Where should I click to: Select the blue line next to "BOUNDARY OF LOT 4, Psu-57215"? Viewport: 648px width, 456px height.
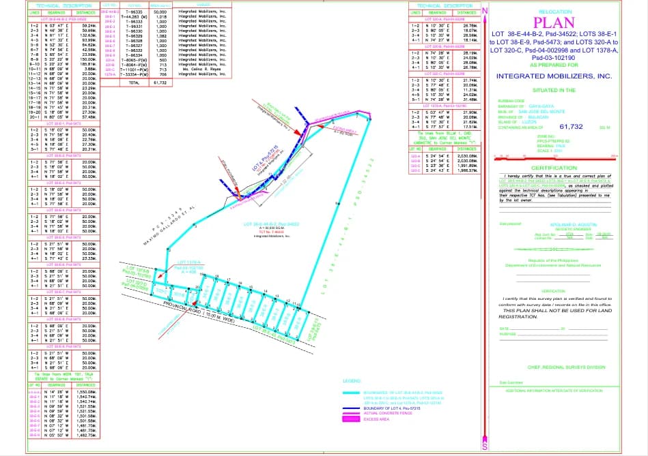coord(351,408)
